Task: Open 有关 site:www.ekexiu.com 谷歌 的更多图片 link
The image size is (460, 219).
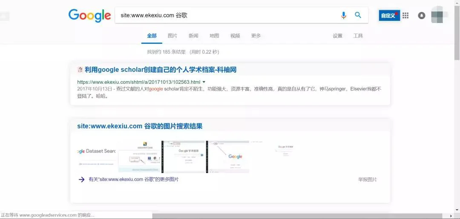Action: 133,179
